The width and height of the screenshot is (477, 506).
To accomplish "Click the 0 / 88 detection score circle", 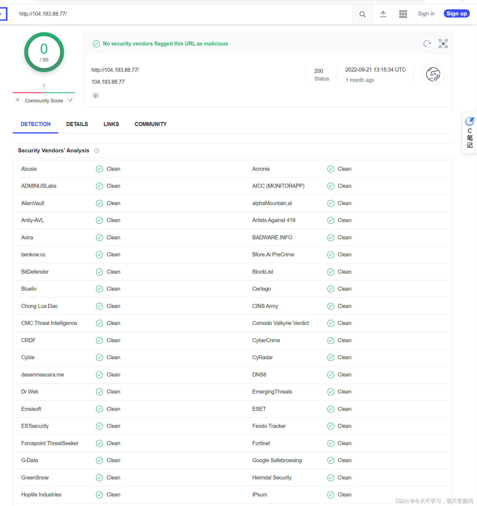I will point(44,52).
